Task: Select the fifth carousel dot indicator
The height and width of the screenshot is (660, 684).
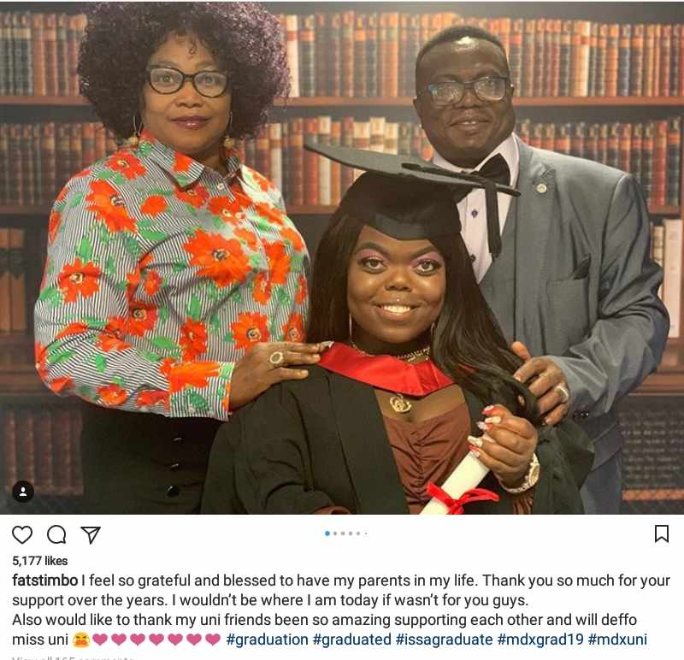Action: click(x=358, y=533)
